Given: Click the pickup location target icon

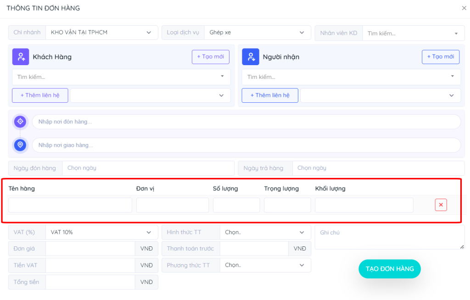Looking at the screenshot, I should (20, 122).
